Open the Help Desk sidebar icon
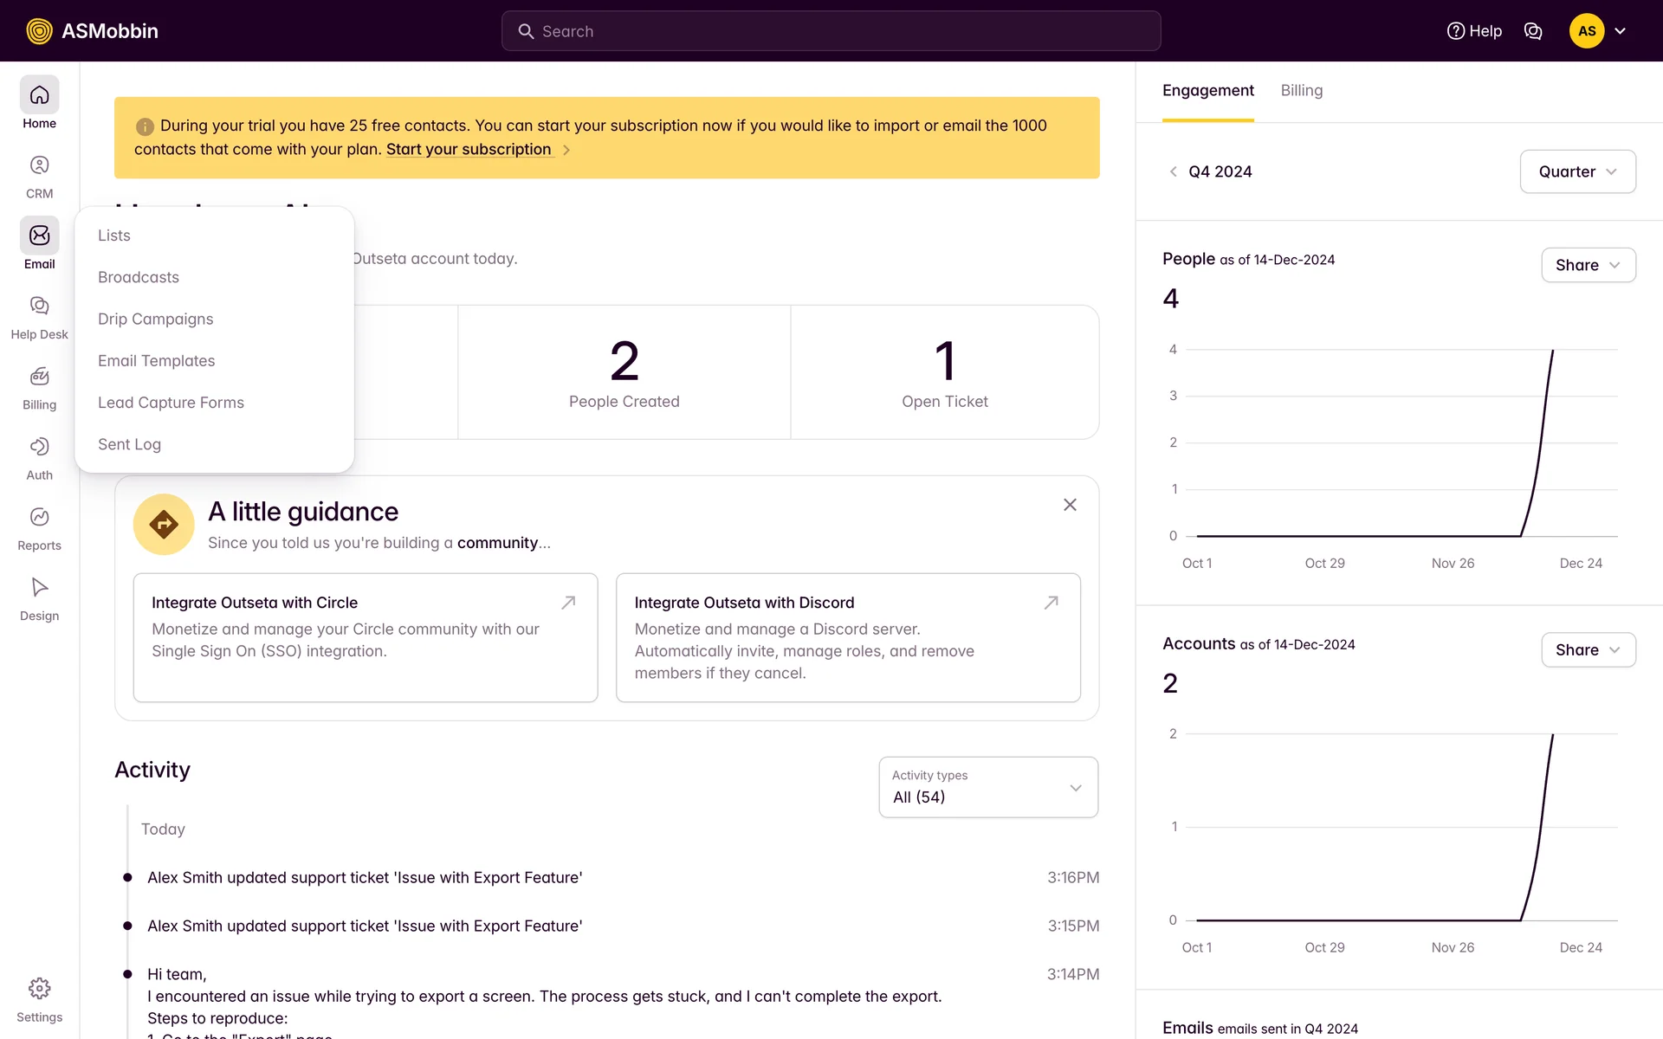The image size is (1663, 1039). pyautogui.click(x=39, y=307)
